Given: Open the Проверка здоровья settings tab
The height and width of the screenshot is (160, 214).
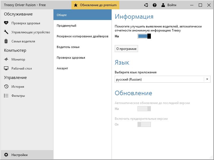Looking at the screenshot, I should click(x=82, y=58).
